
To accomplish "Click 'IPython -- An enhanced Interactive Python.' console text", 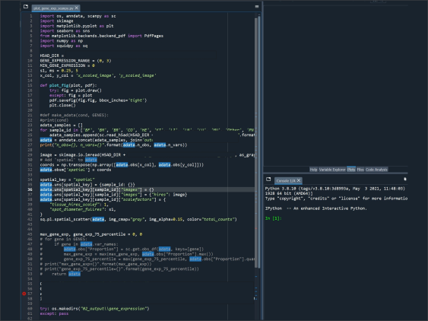I will pos(316,208).
